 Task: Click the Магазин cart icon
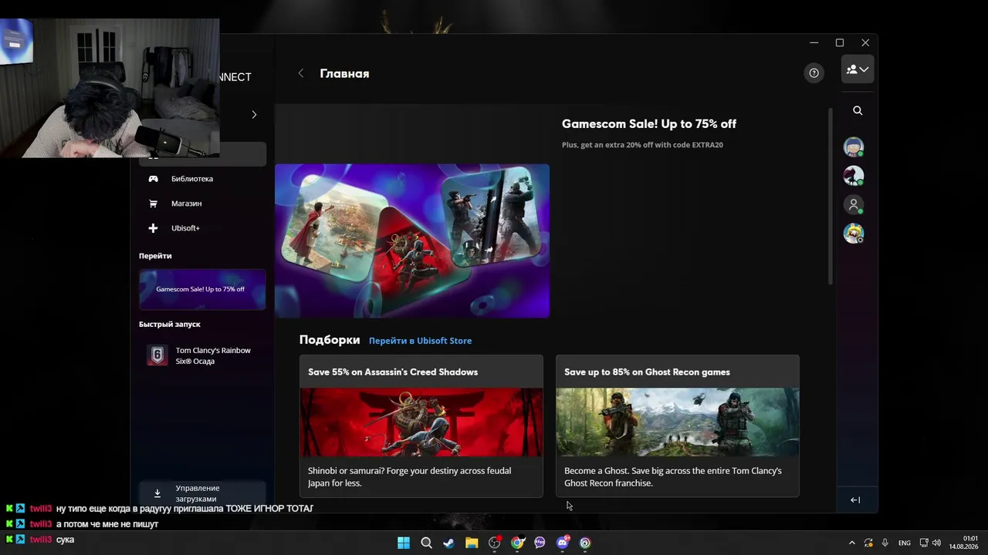pos(153,203)
